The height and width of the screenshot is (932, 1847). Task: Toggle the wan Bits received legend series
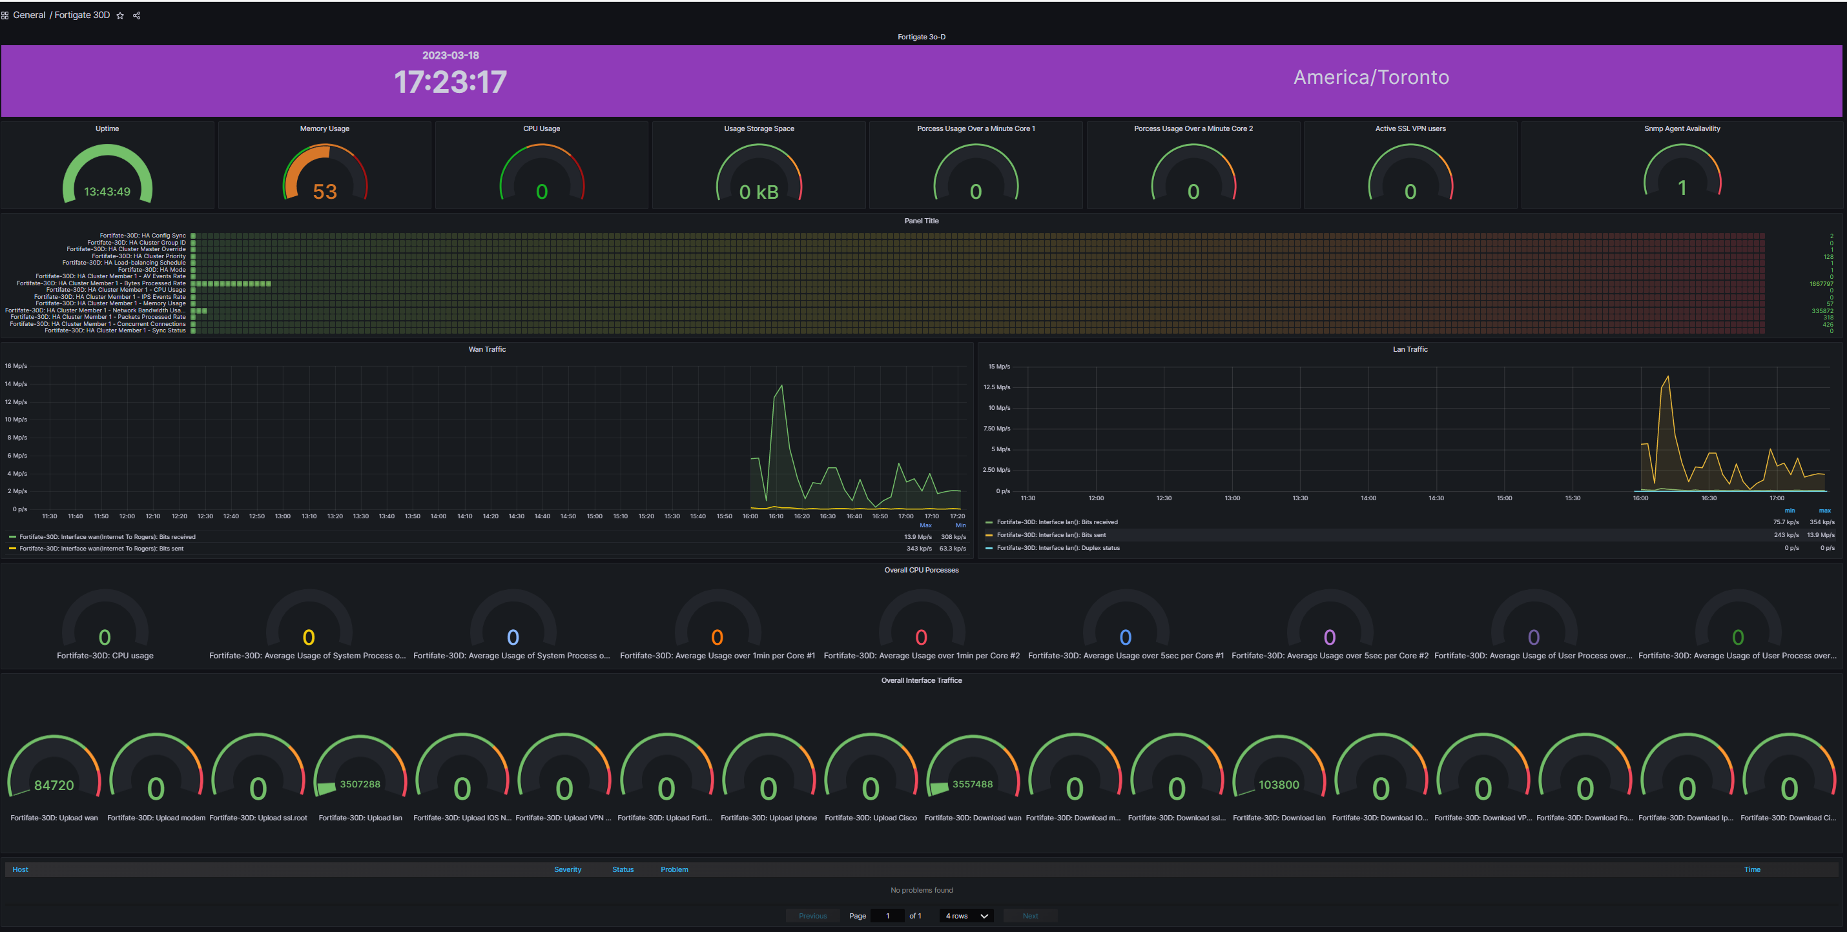[107, 536]
